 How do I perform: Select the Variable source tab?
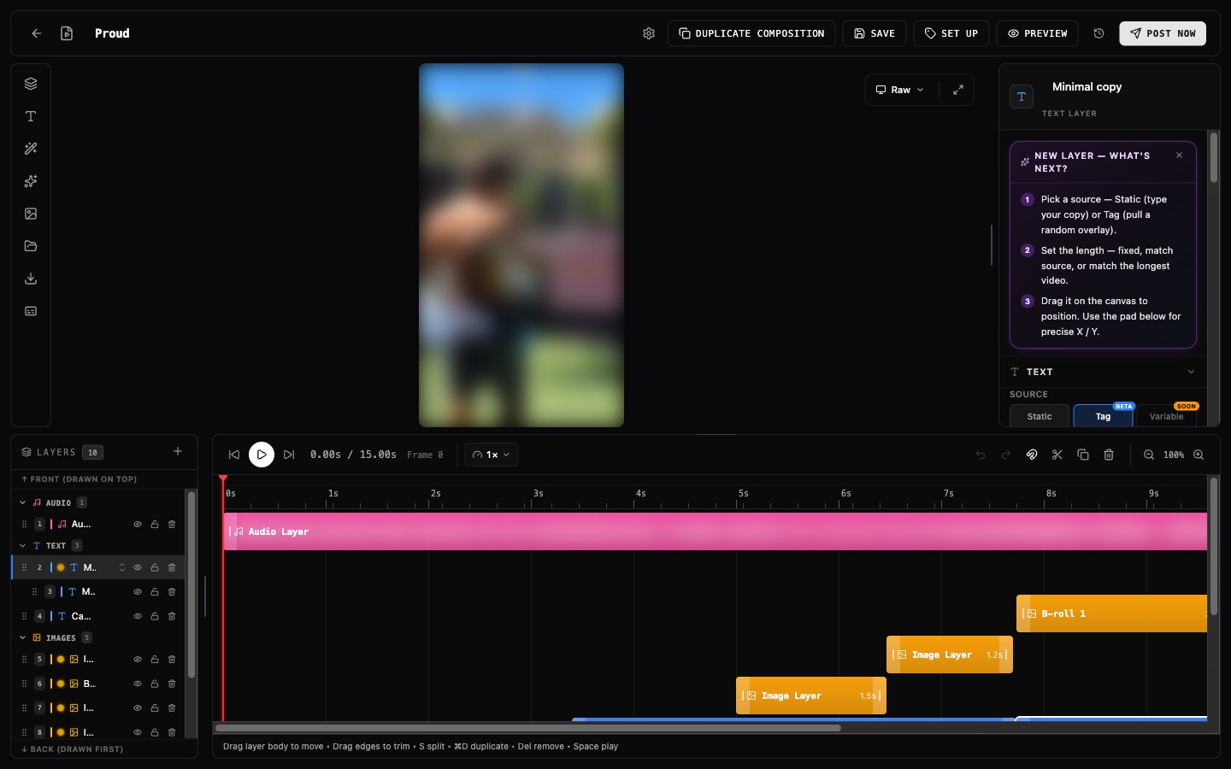(1166, 416)
